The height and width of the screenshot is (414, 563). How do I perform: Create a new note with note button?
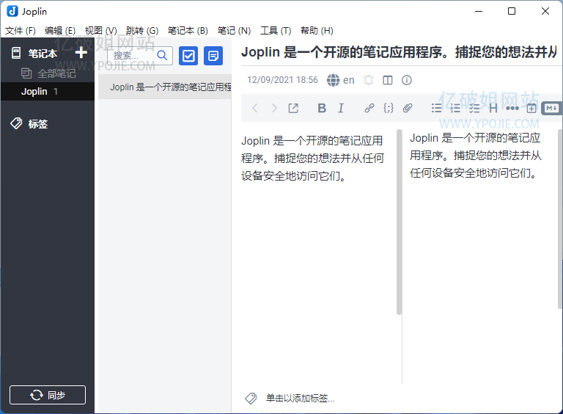[x=213, y=56]
